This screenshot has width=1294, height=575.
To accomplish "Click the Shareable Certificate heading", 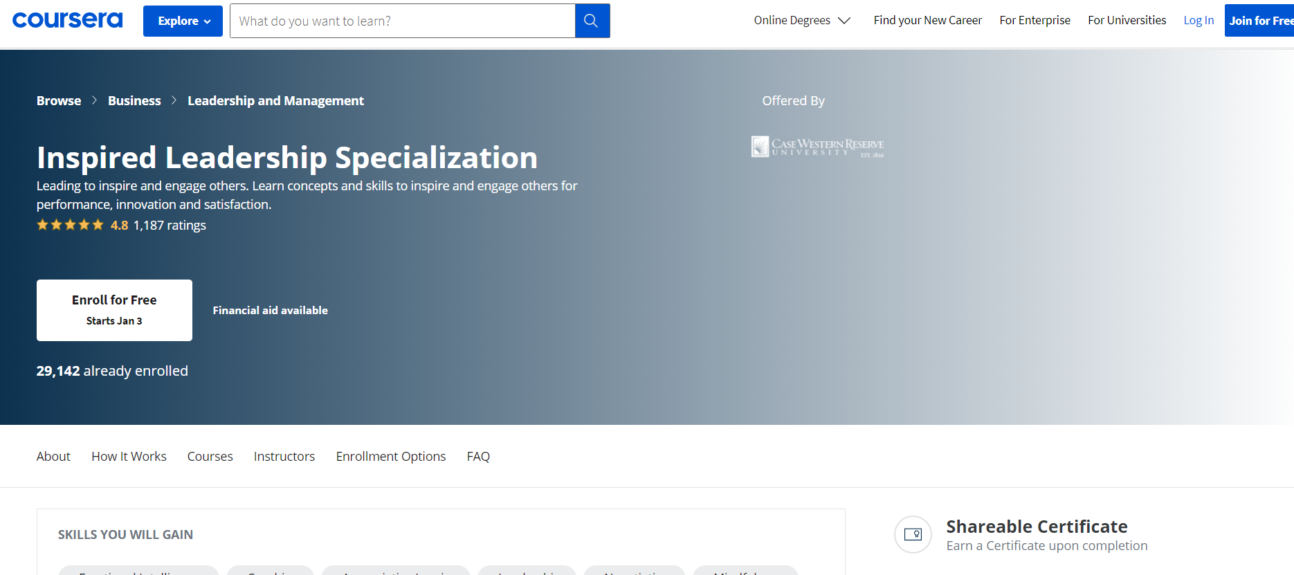I will [1037, 527].
